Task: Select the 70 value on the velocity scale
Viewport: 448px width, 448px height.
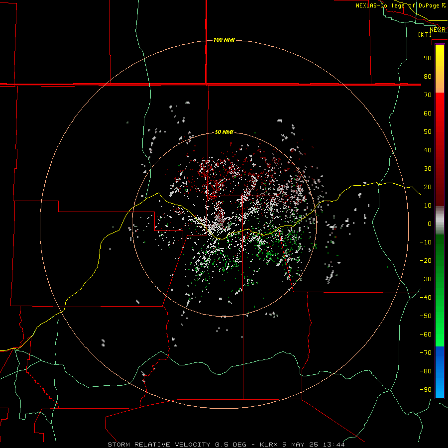Action: 428,95
